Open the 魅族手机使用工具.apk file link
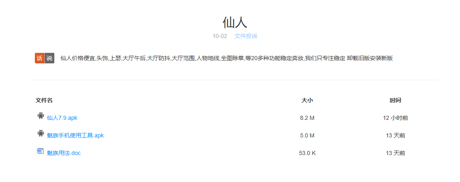 (x=75, y=135)
